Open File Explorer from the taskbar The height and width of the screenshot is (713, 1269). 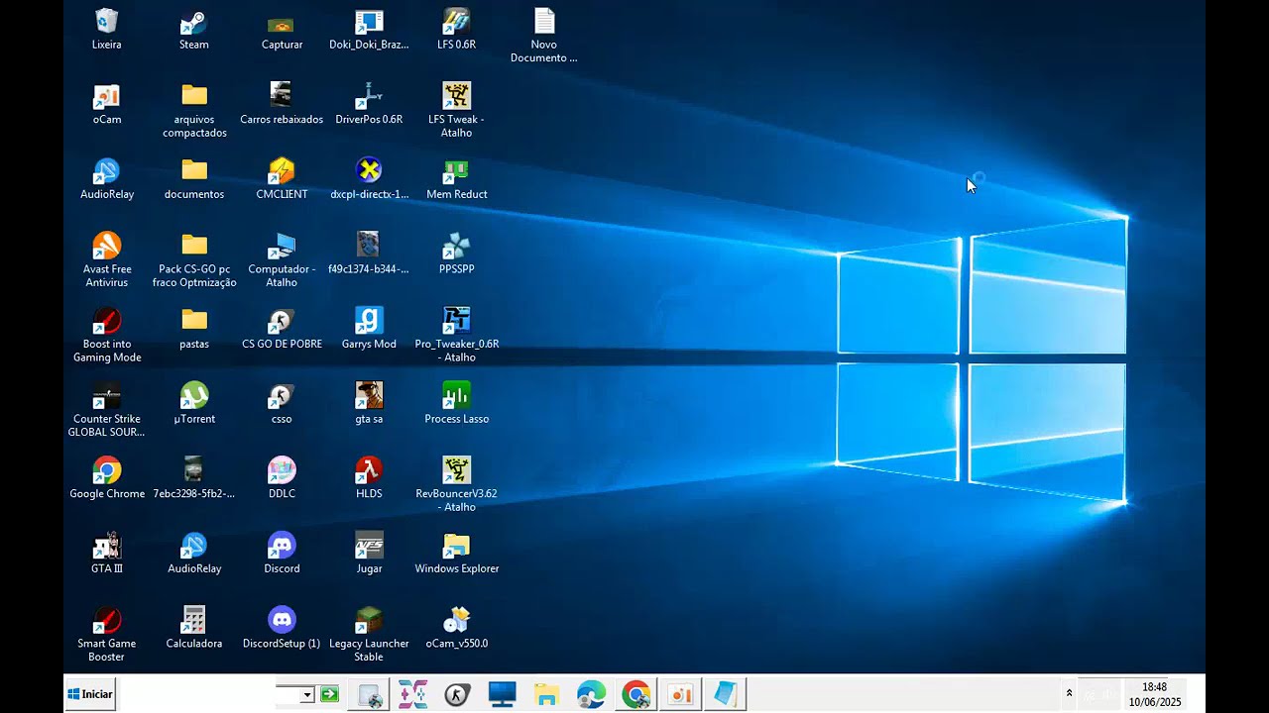546,695
